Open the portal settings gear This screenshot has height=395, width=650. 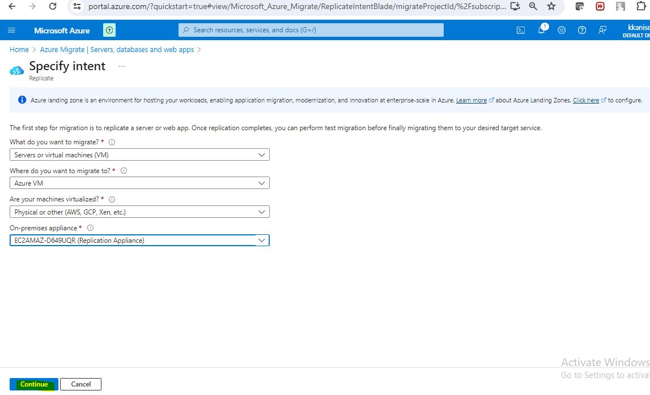pos(562,31)
